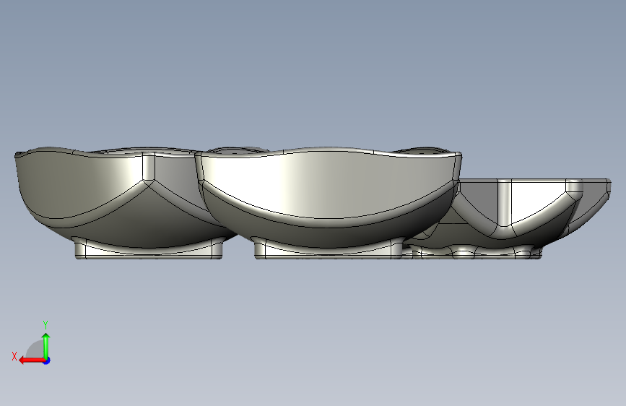Click the blue Z axis dot on the triad
Screen dimensions: 626x406
point(47,360)
